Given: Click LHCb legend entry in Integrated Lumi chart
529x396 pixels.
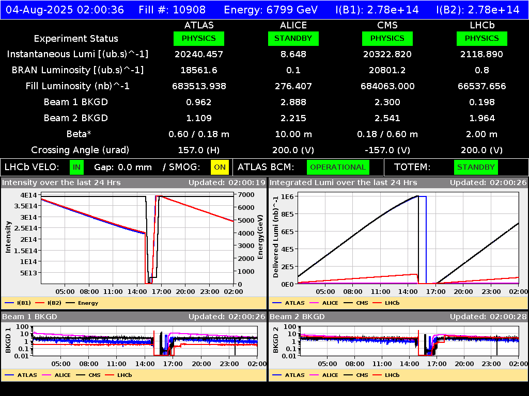Looking at the screenshot, I should tap(386, 303).
